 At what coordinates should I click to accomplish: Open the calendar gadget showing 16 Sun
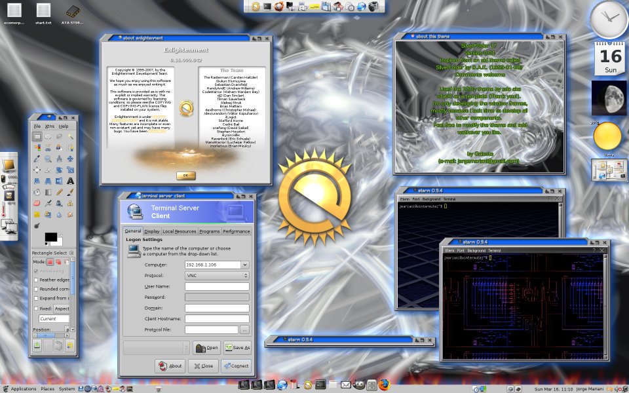(609, 58)
